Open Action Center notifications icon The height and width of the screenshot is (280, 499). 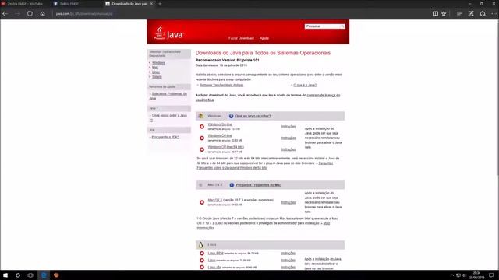pos(491,275)
